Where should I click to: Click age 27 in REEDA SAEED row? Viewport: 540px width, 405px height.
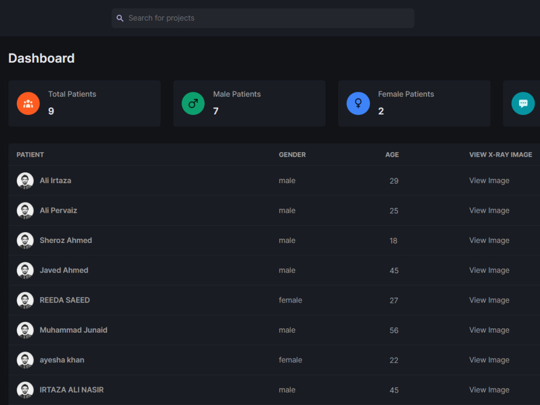click(x=394, y=301)
